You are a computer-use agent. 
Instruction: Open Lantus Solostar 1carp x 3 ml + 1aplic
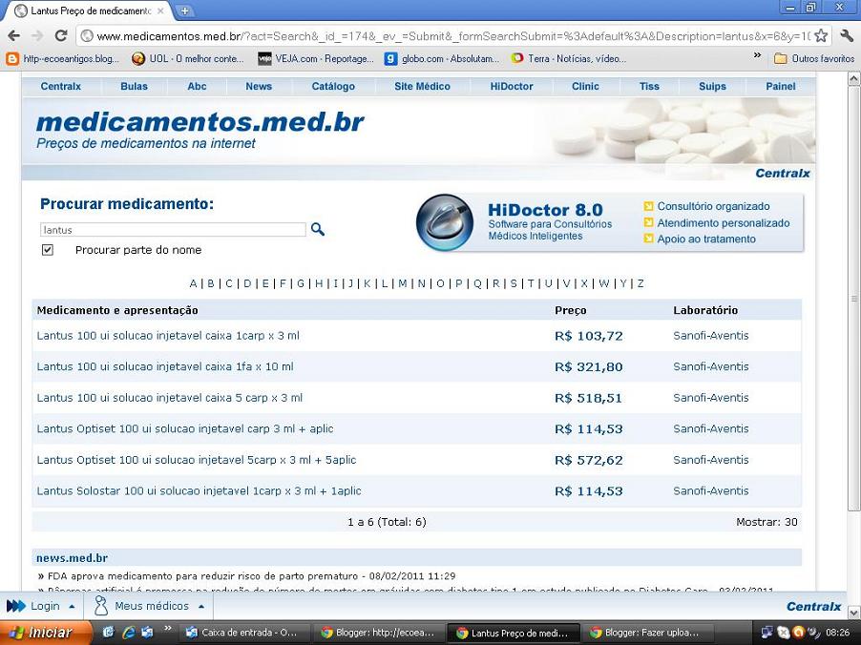[199, 490]
